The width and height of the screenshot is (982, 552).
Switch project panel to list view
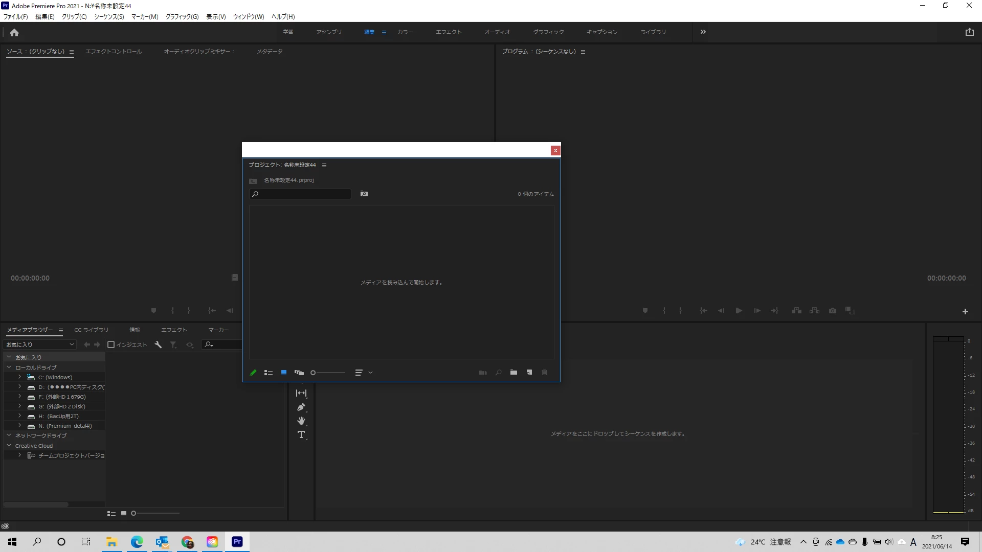click(269, 373)
